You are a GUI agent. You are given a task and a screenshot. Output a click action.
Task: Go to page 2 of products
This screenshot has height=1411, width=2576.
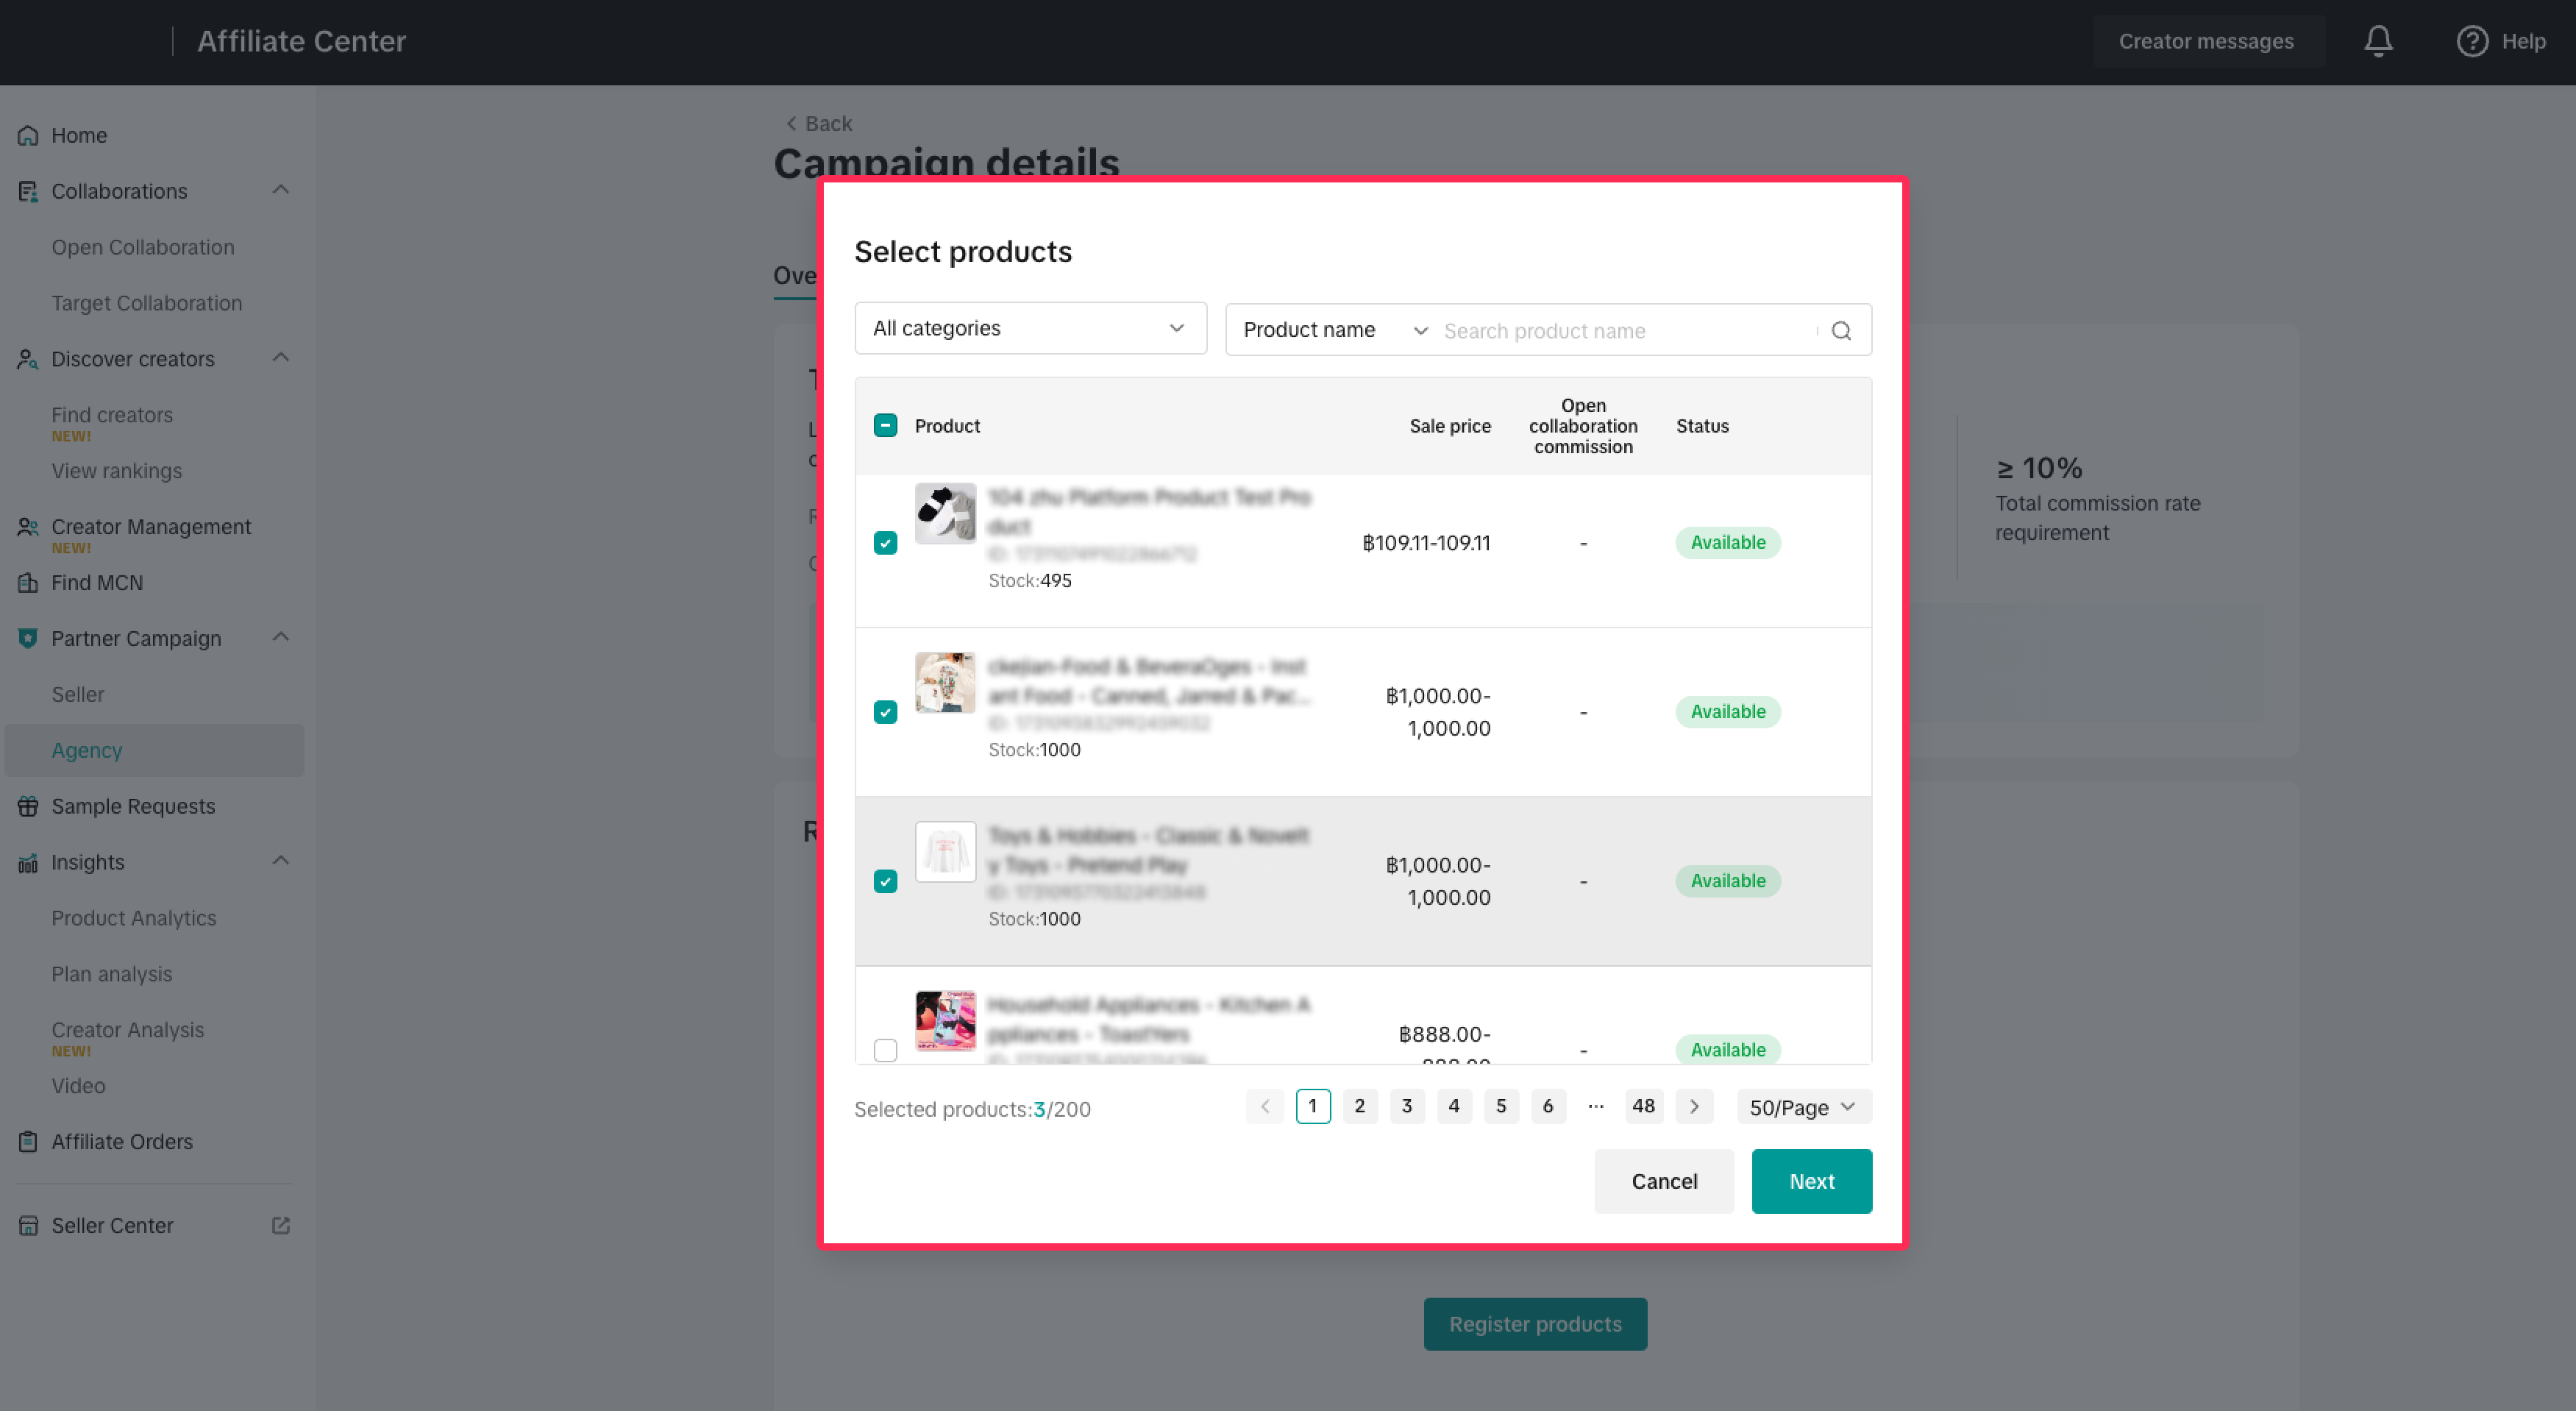pyautogui.click(x=1359, y=1106)
